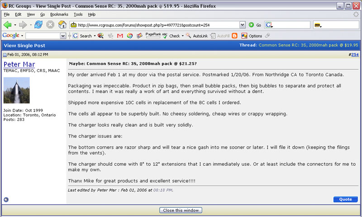Click the 'Join Date: Oct 1999' text
Screen dimensions: 362x217
[23, 111]
